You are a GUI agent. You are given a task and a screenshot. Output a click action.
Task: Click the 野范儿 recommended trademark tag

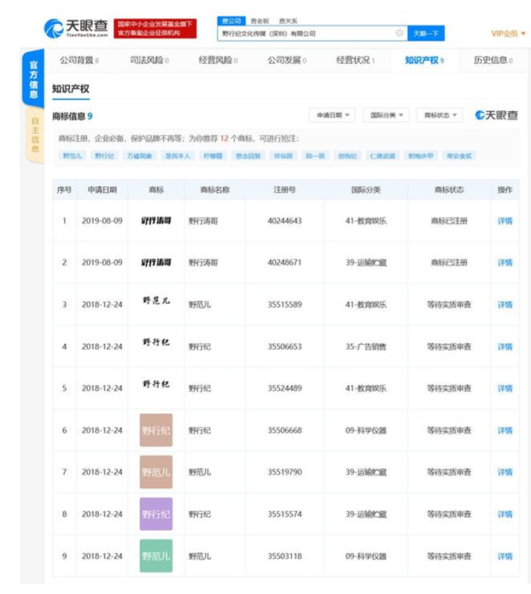click(73, 155)
